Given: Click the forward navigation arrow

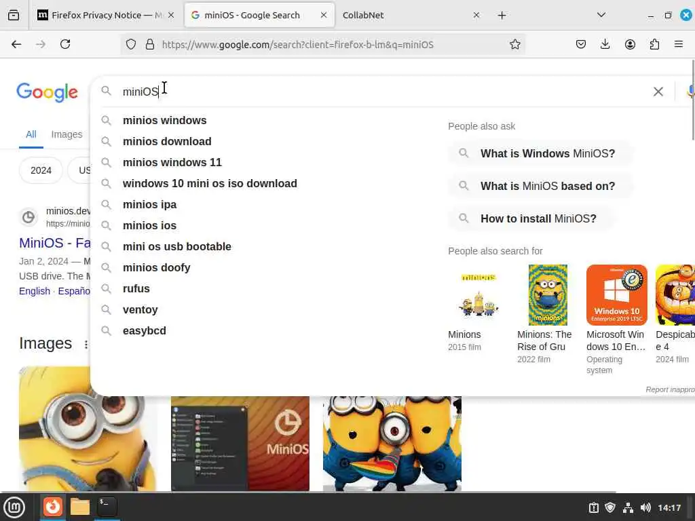Looking at the screenshot, I should (x=41, y=44).
